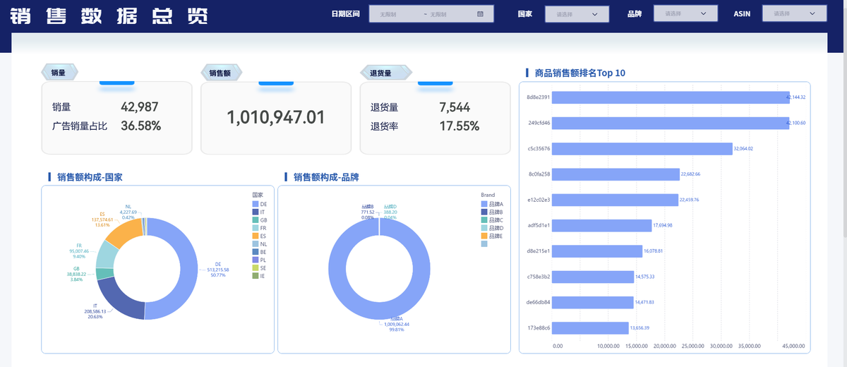
Task: Click the NL 4,227.69 data label
Action: 128,212
